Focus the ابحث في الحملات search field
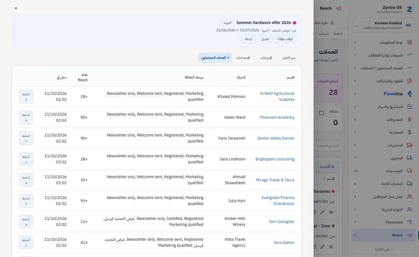The image size is (419, 257). (328, 146)
